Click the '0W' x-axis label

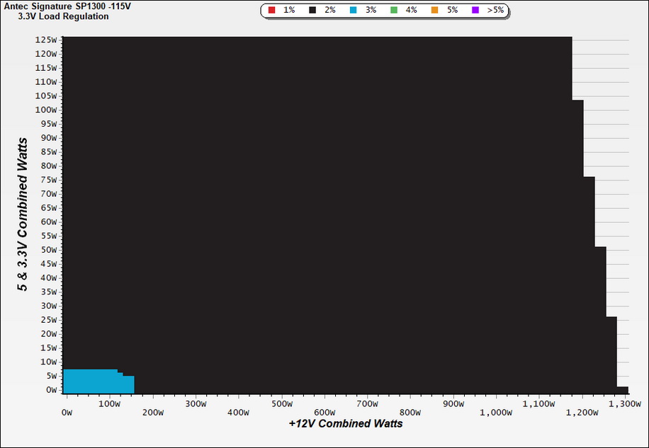tap(67, 413)
